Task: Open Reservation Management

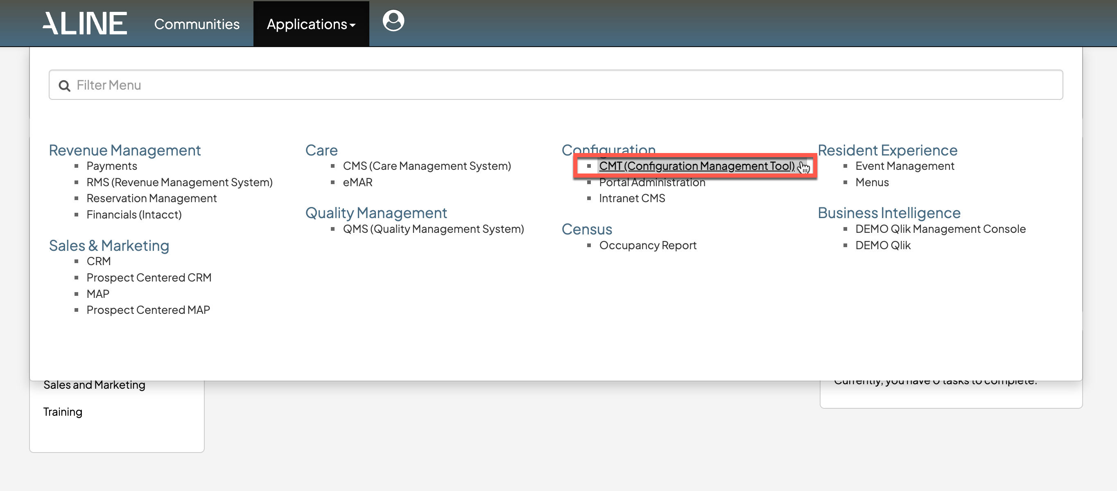Action: point(151,198)
